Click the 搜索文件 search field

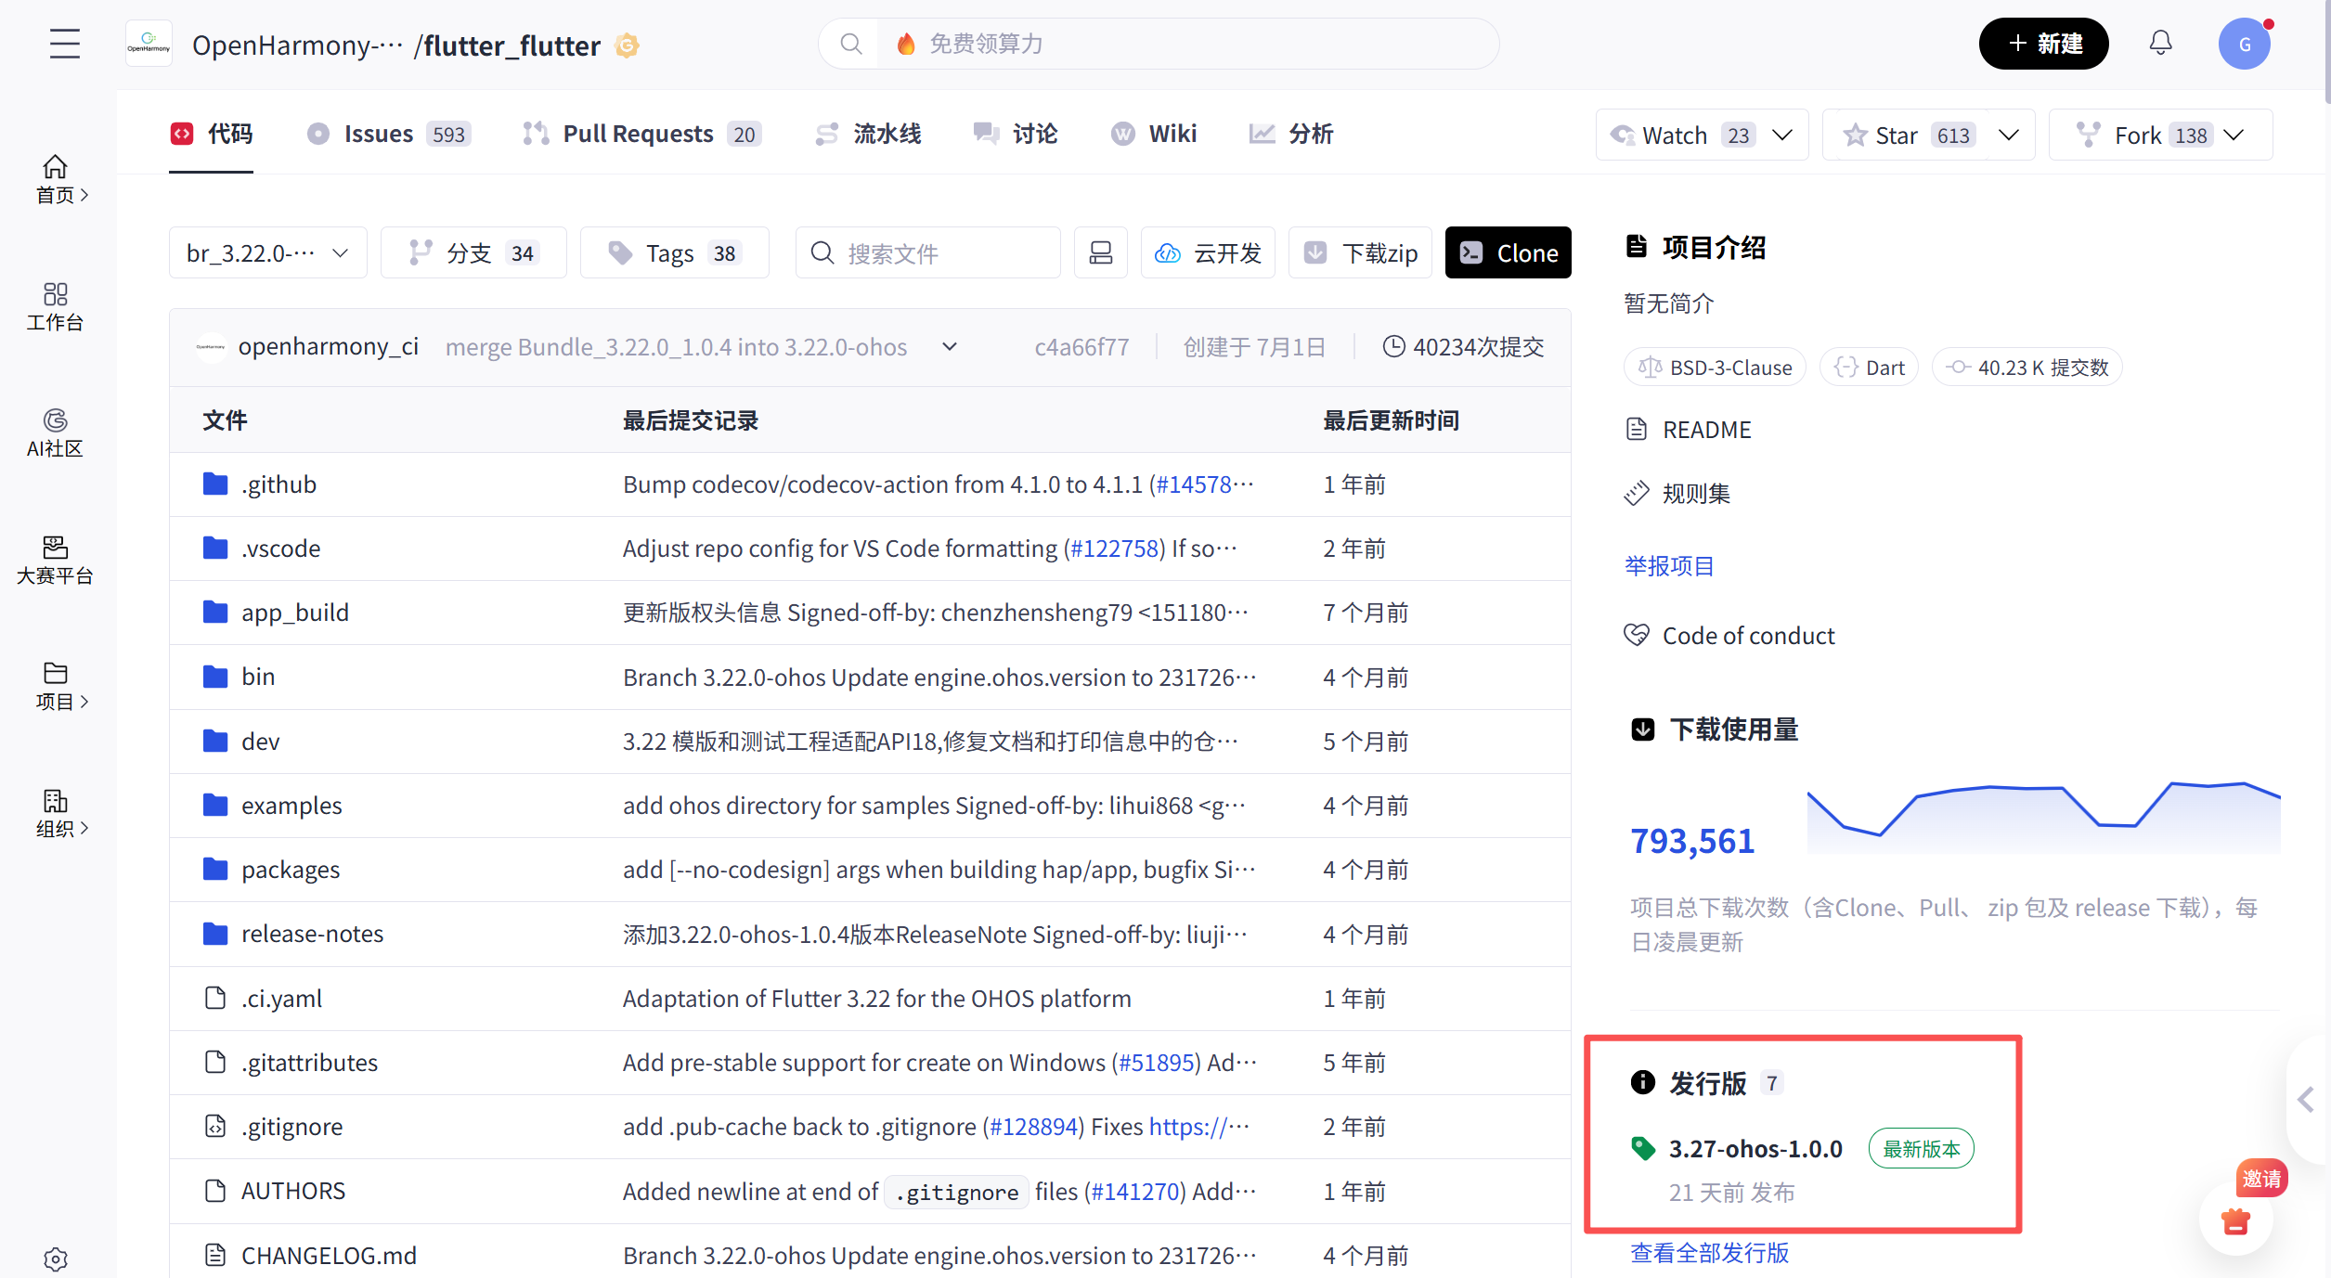click(x=928, y=252)
